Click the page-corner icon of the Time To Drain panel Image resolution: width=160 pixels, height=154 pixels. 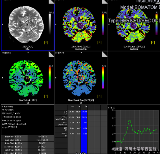click(x=52, y=54)
